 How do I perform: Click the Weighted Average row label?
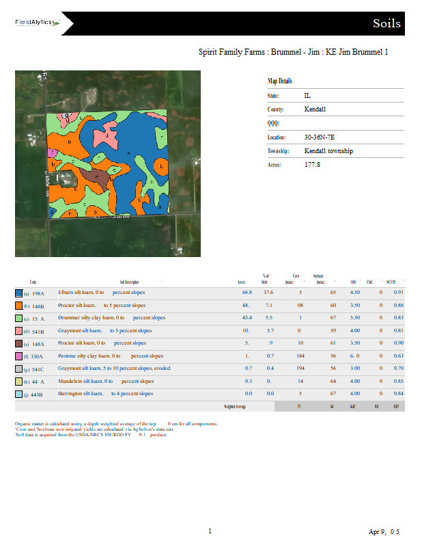(x=234, y=406)
